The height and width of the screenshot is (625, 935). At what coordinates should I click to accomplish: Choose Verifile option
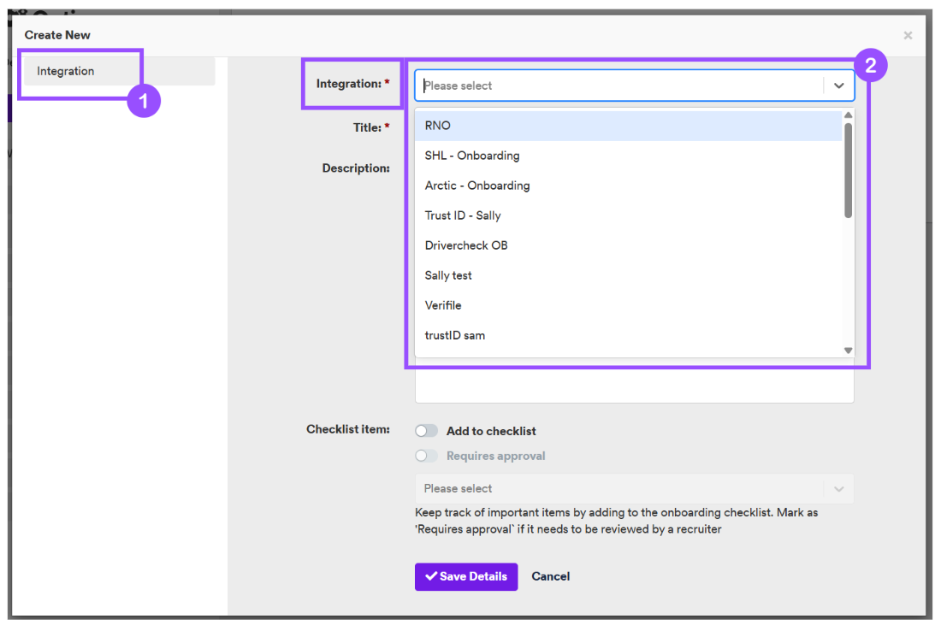click(x=628, y=305)
